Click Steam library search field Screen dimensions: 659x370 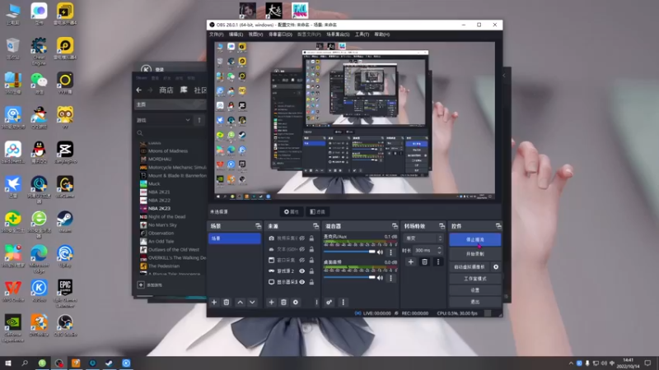pos(171,133)
